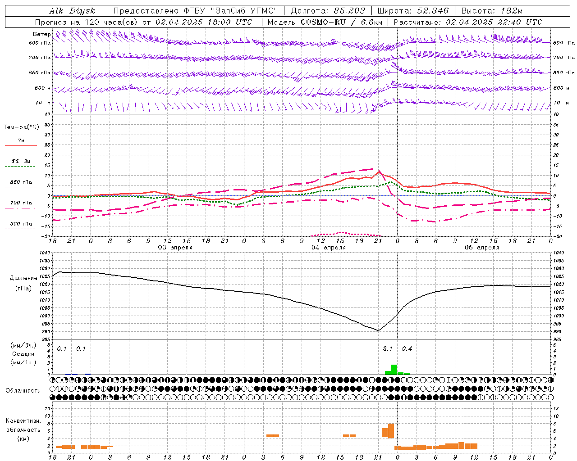Click the Осадки precipitation label
This screenshot has height=461, width=577.
[x=23, y=354]
